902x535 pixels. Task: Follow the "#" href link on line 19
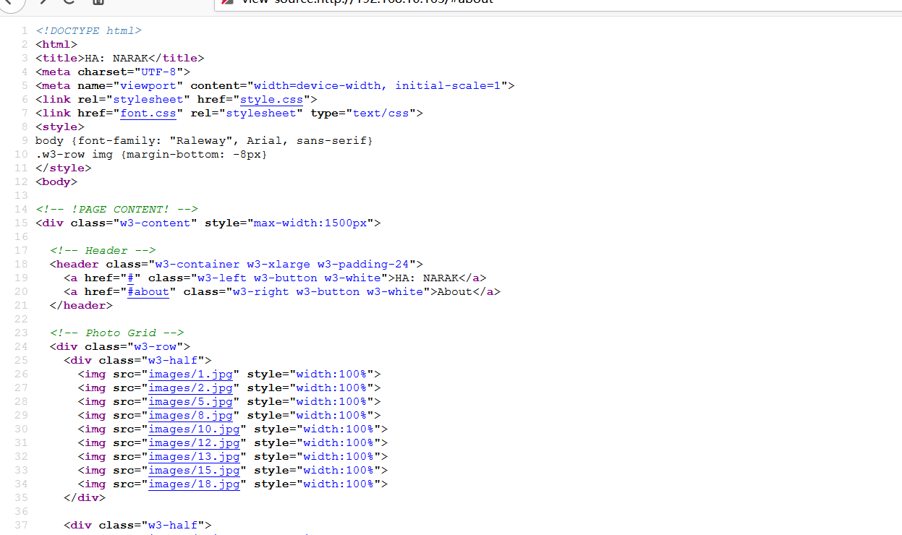[131, 278]
